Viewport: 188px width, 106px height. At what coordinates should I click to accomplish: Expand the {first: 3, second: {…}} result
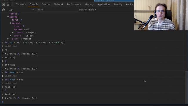point(6,54)
